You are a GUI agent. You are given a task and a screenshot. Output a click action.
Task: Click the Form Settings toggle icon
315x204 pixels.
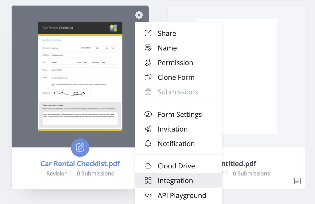click(x=148, y=114)
